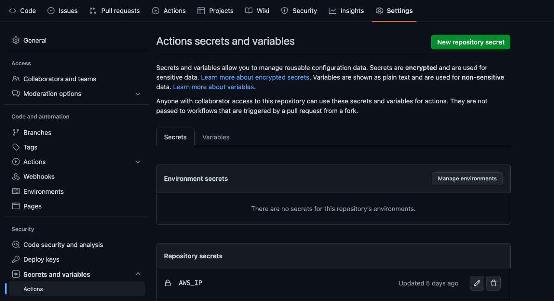Open Collaborators and teams settings
The height and width of the screenshot is (301, 554).
tap(60, 79)
